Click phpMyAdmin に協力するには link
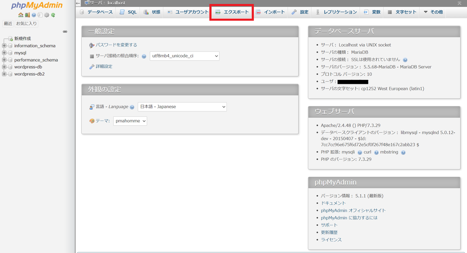 349,218
